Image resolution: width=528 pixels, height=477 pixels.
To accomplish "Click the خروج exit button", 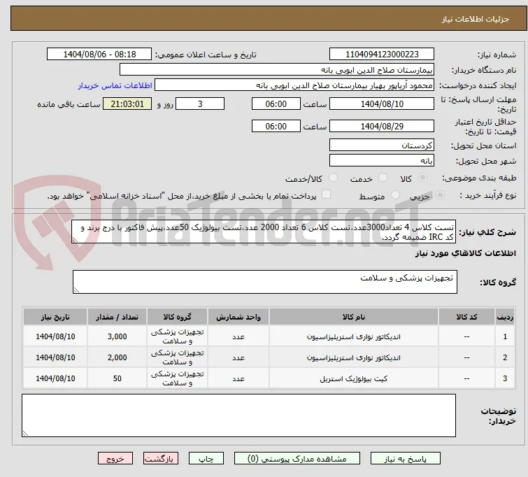I will point(115,459).
